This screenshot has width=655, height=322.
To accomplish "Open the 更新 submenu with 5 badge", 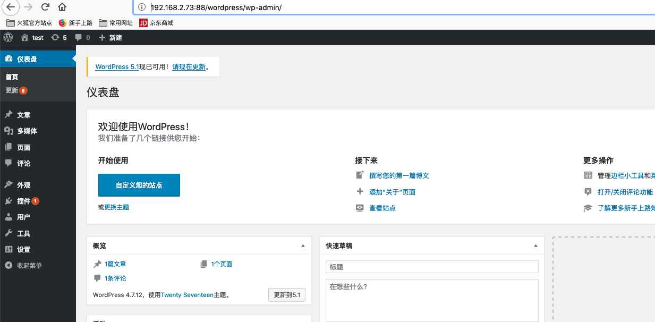I will (x=16, y=91).
